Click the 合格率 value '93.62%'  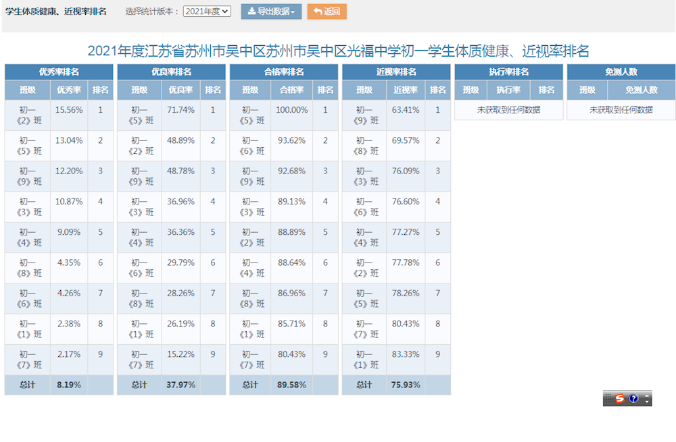pyautogui.click(x=292, y=141)
